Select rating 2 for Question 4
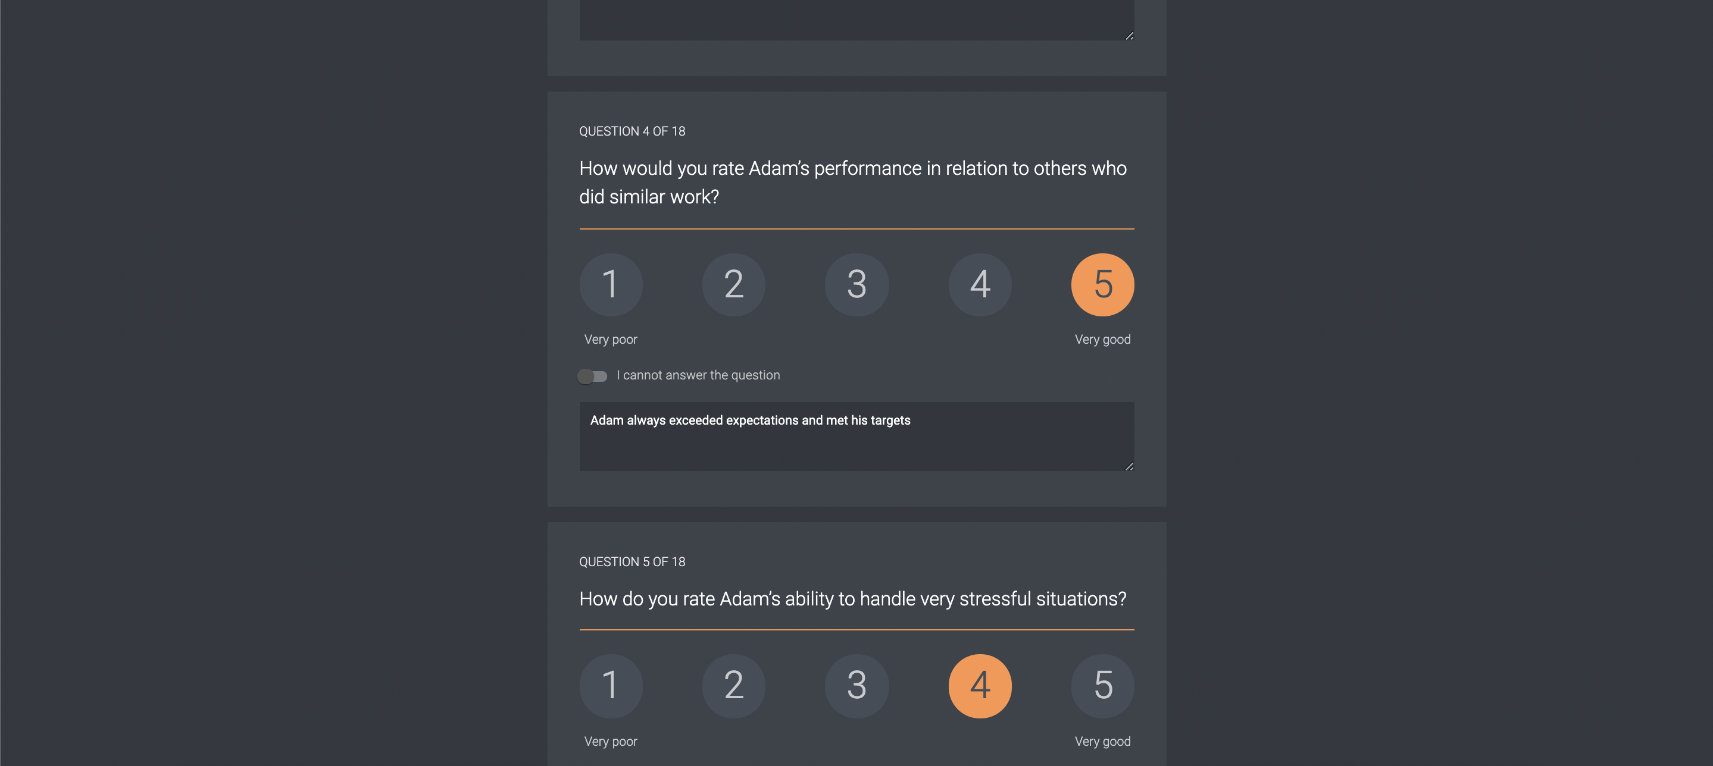Screen dimensions: 1713x766 733,284
